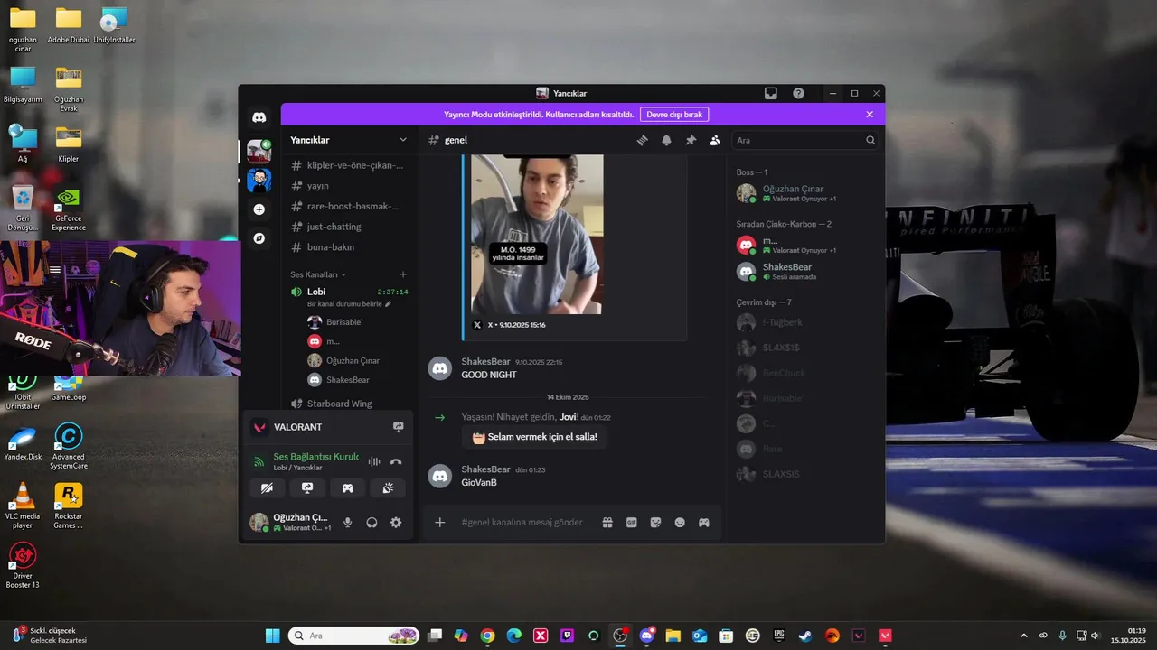
Task: Open the gift icon in message bar
Action: [x=607, y=522]
